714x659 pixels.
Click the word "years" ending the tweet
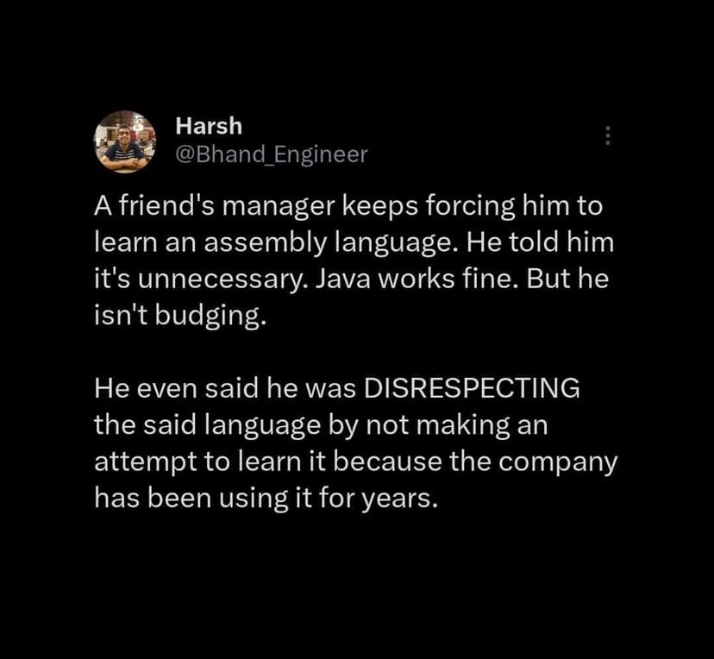click(400, 499)
